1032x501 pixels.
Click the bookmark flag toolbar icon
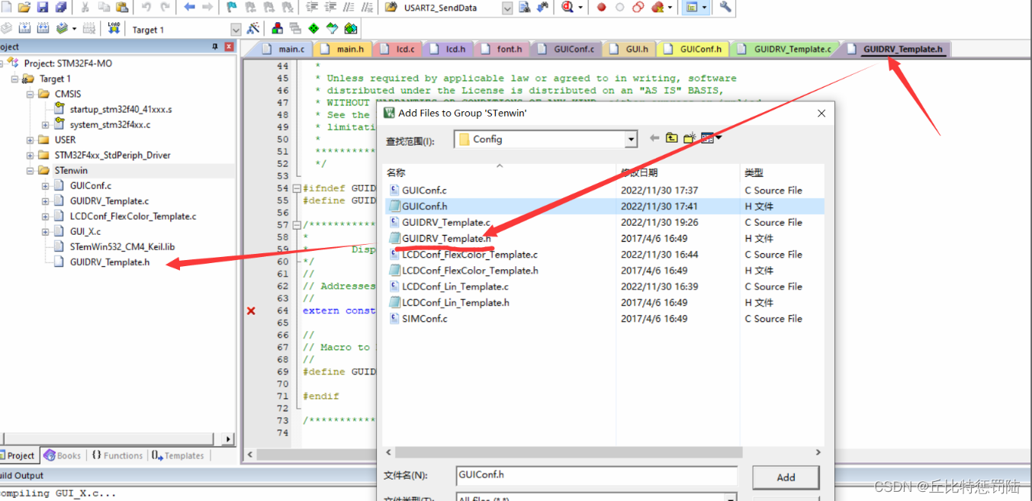[x=232, y=8]
